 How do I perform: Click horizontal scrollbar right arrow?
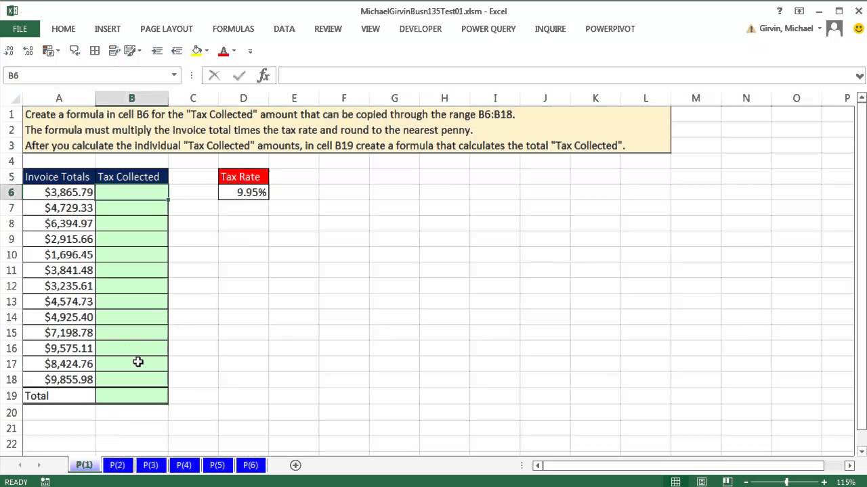coord(849,465)
